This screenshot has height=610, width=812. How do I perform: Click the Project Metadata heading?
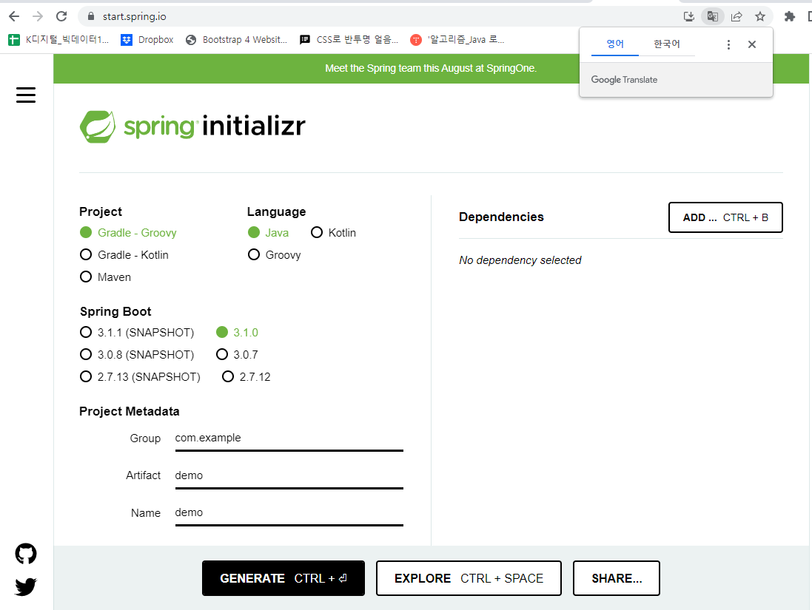[x=130, y=412]
